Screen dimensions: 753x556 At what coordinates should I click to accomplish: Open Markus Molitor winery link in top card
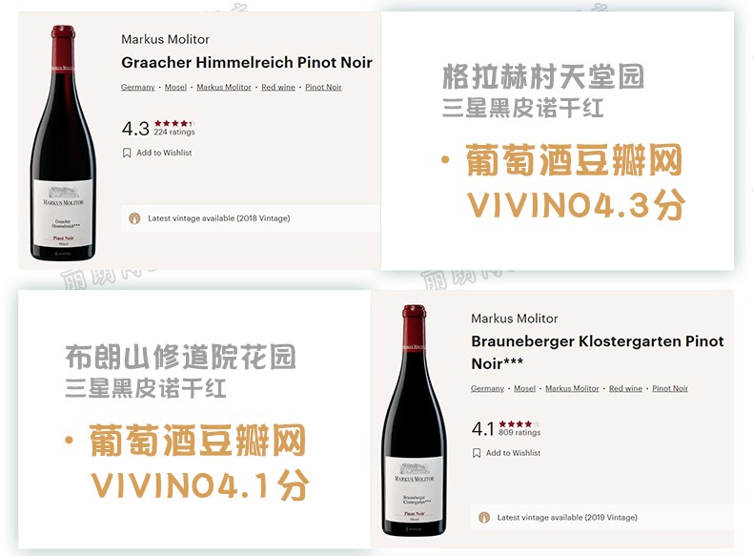(x=224, y=87)
